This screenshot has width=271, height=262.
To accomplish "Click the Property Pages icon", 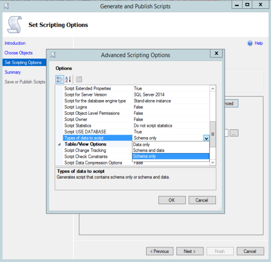I will point(79,79).
